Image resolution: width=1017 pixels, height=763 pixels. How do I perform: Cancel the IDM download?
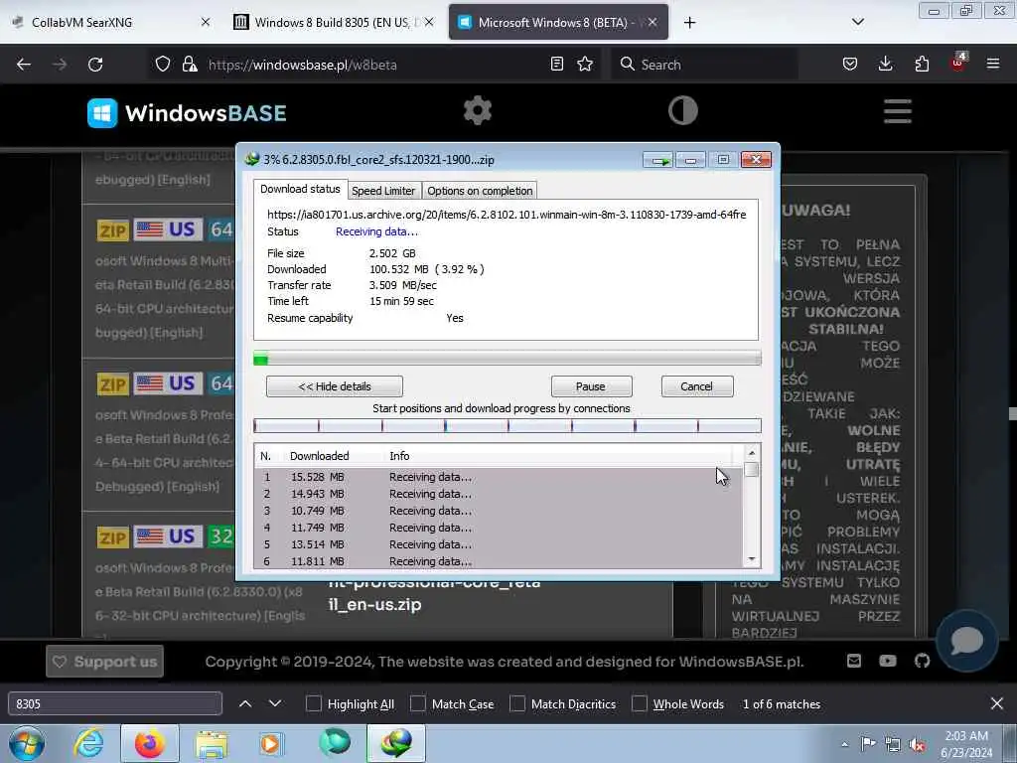(x=696, y=386)
